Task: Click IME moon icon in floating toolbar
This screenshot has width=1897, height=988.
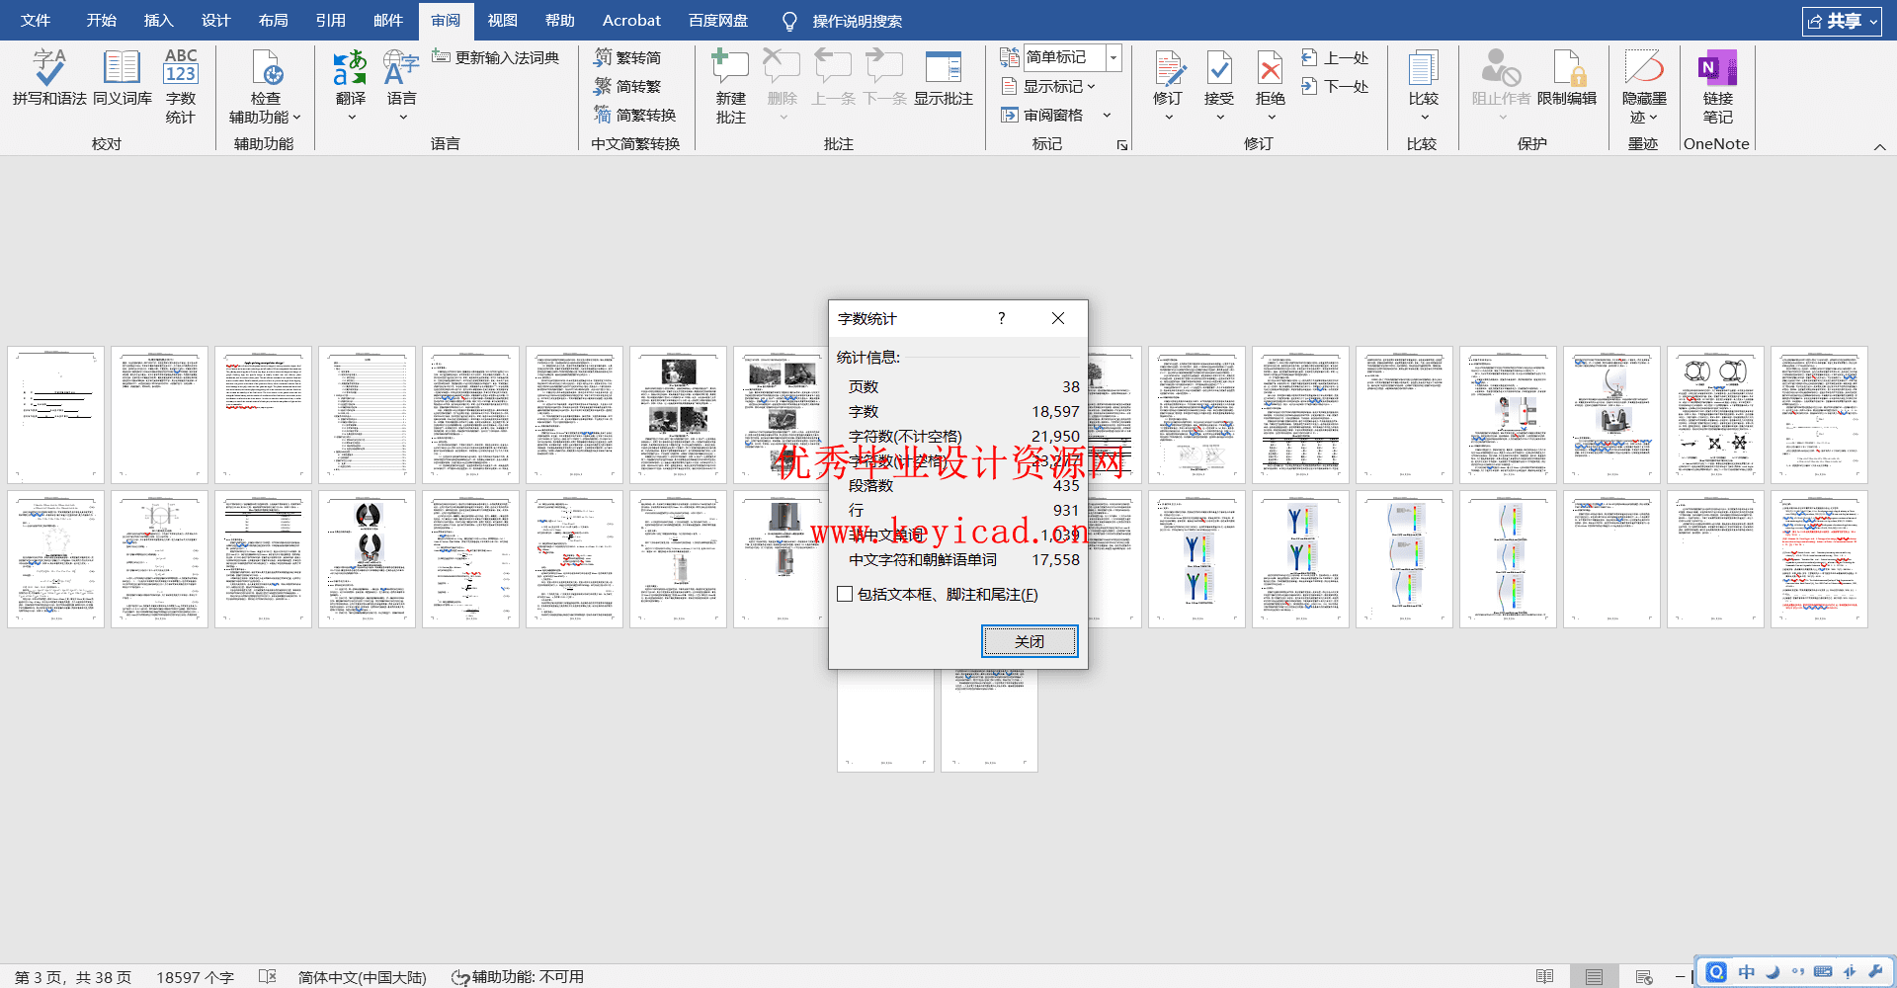Action: [1773, 972]
